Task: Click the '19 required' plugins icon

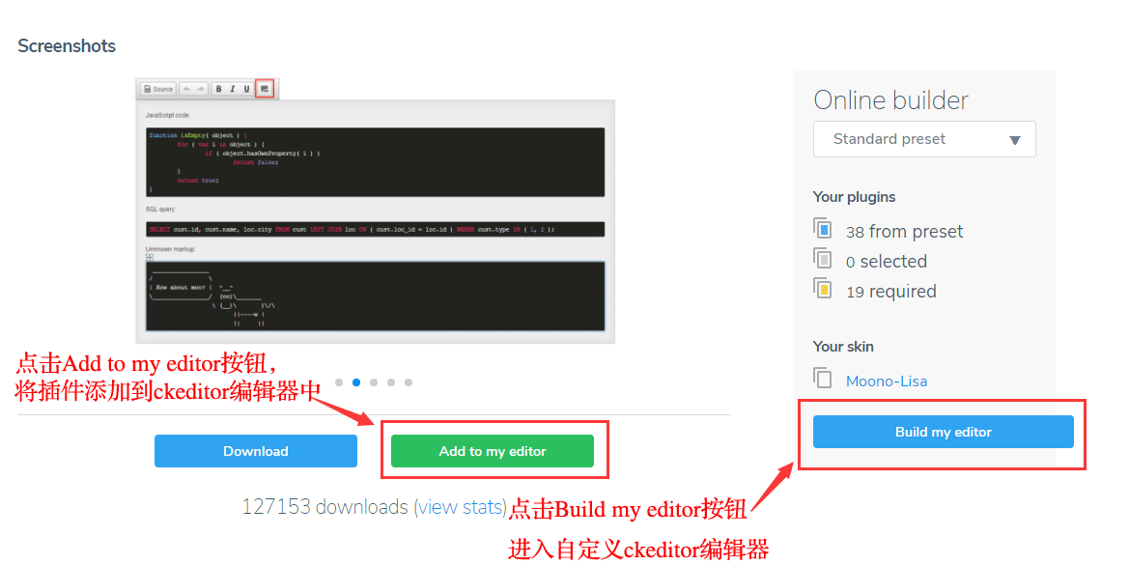Action: 822,289
